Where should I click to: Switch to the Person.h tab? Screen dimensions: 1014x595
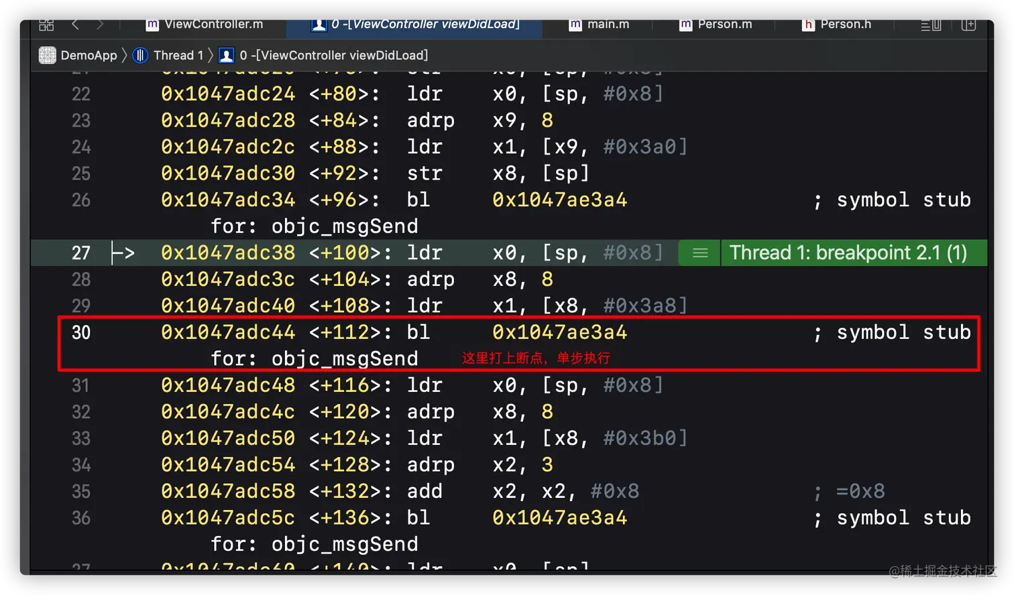click(x=836, y=25)
